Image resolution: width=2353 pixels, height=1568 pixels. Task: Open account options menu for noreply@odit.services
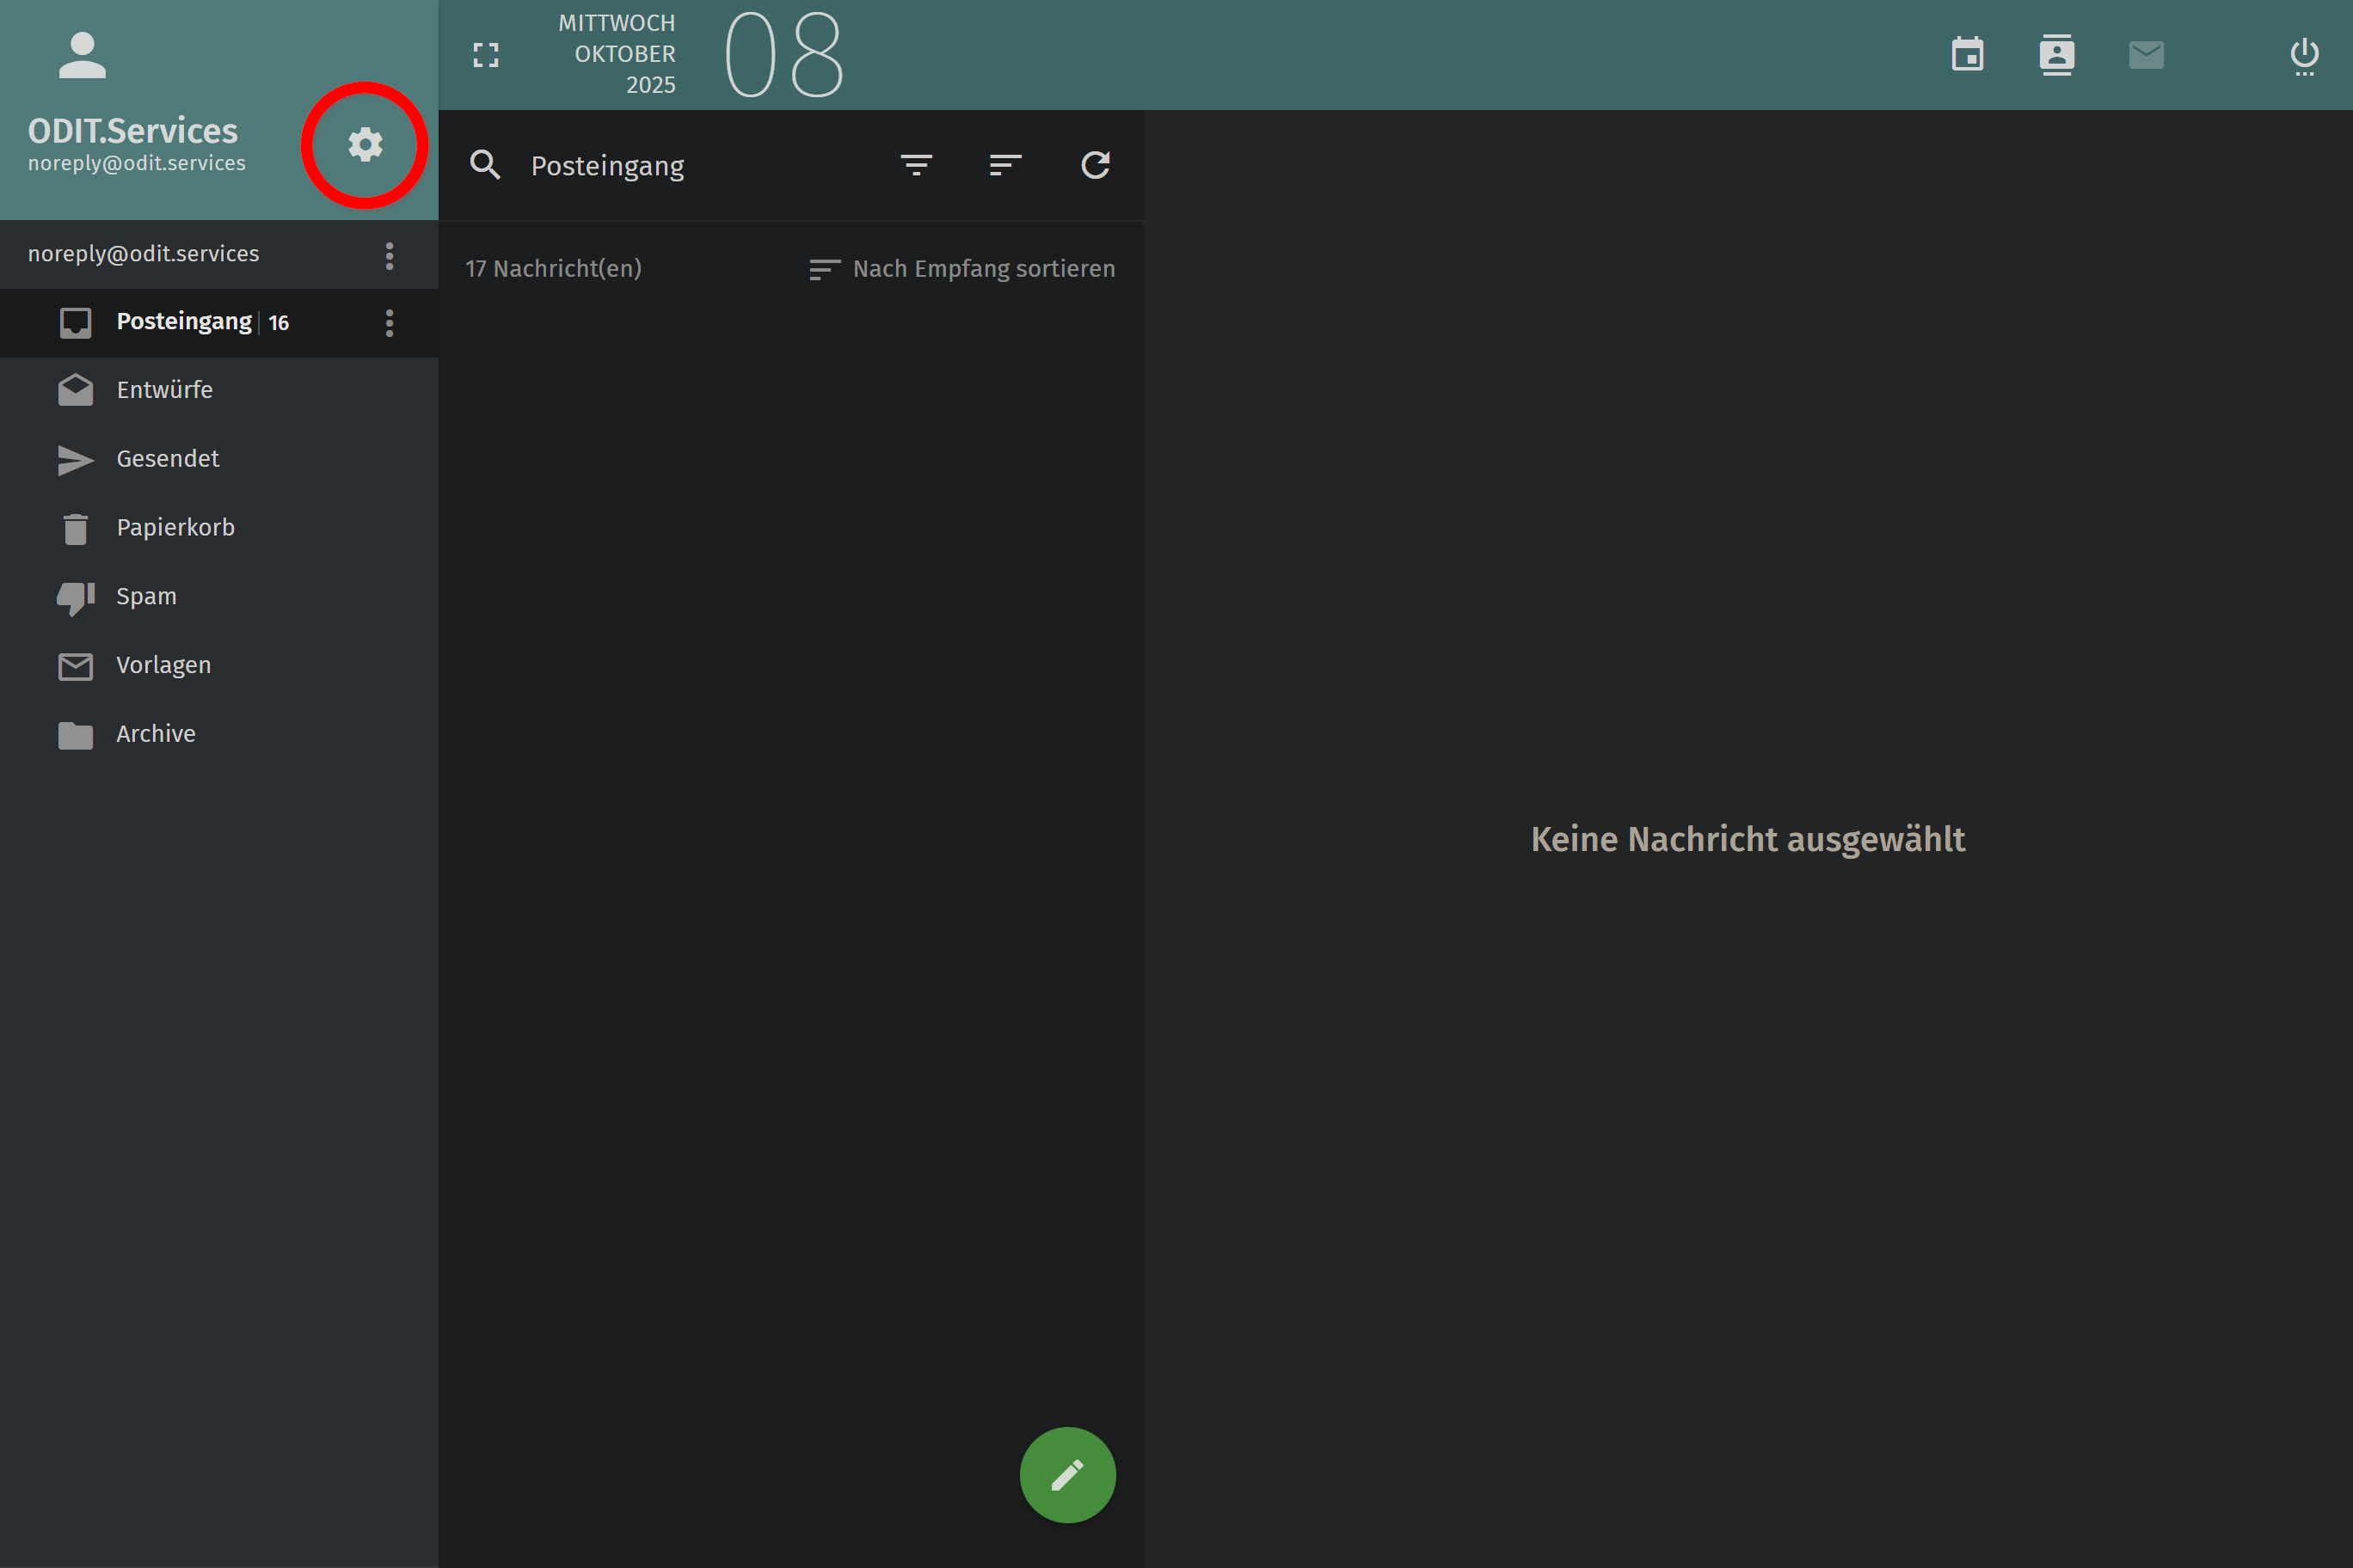[390, 256]
